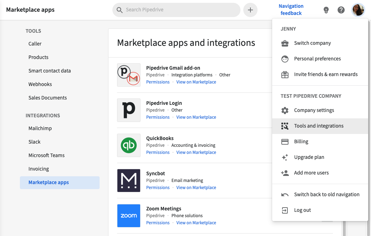Choose Switch back to old navigation
This screenshot has width=371, height=236.
point(320,195)
